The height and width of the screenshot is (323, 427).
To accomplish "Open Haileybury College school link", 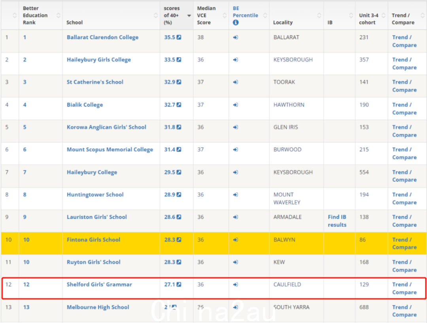I will 92,172.
